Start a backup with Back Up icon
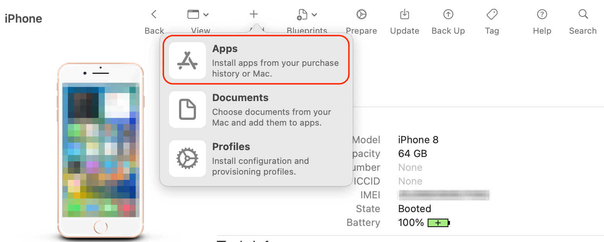This screenshot has width=604, height=242. [x=448, y=15]
